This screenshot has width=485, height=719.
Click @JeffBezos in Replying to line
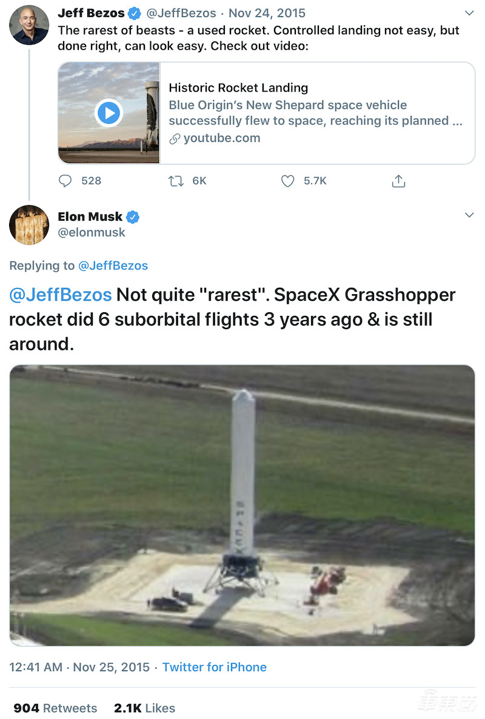click(x=113, y=266)
